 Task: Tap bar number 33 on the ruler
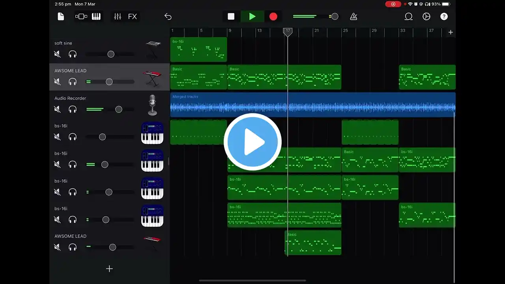(x=402, y=30)
